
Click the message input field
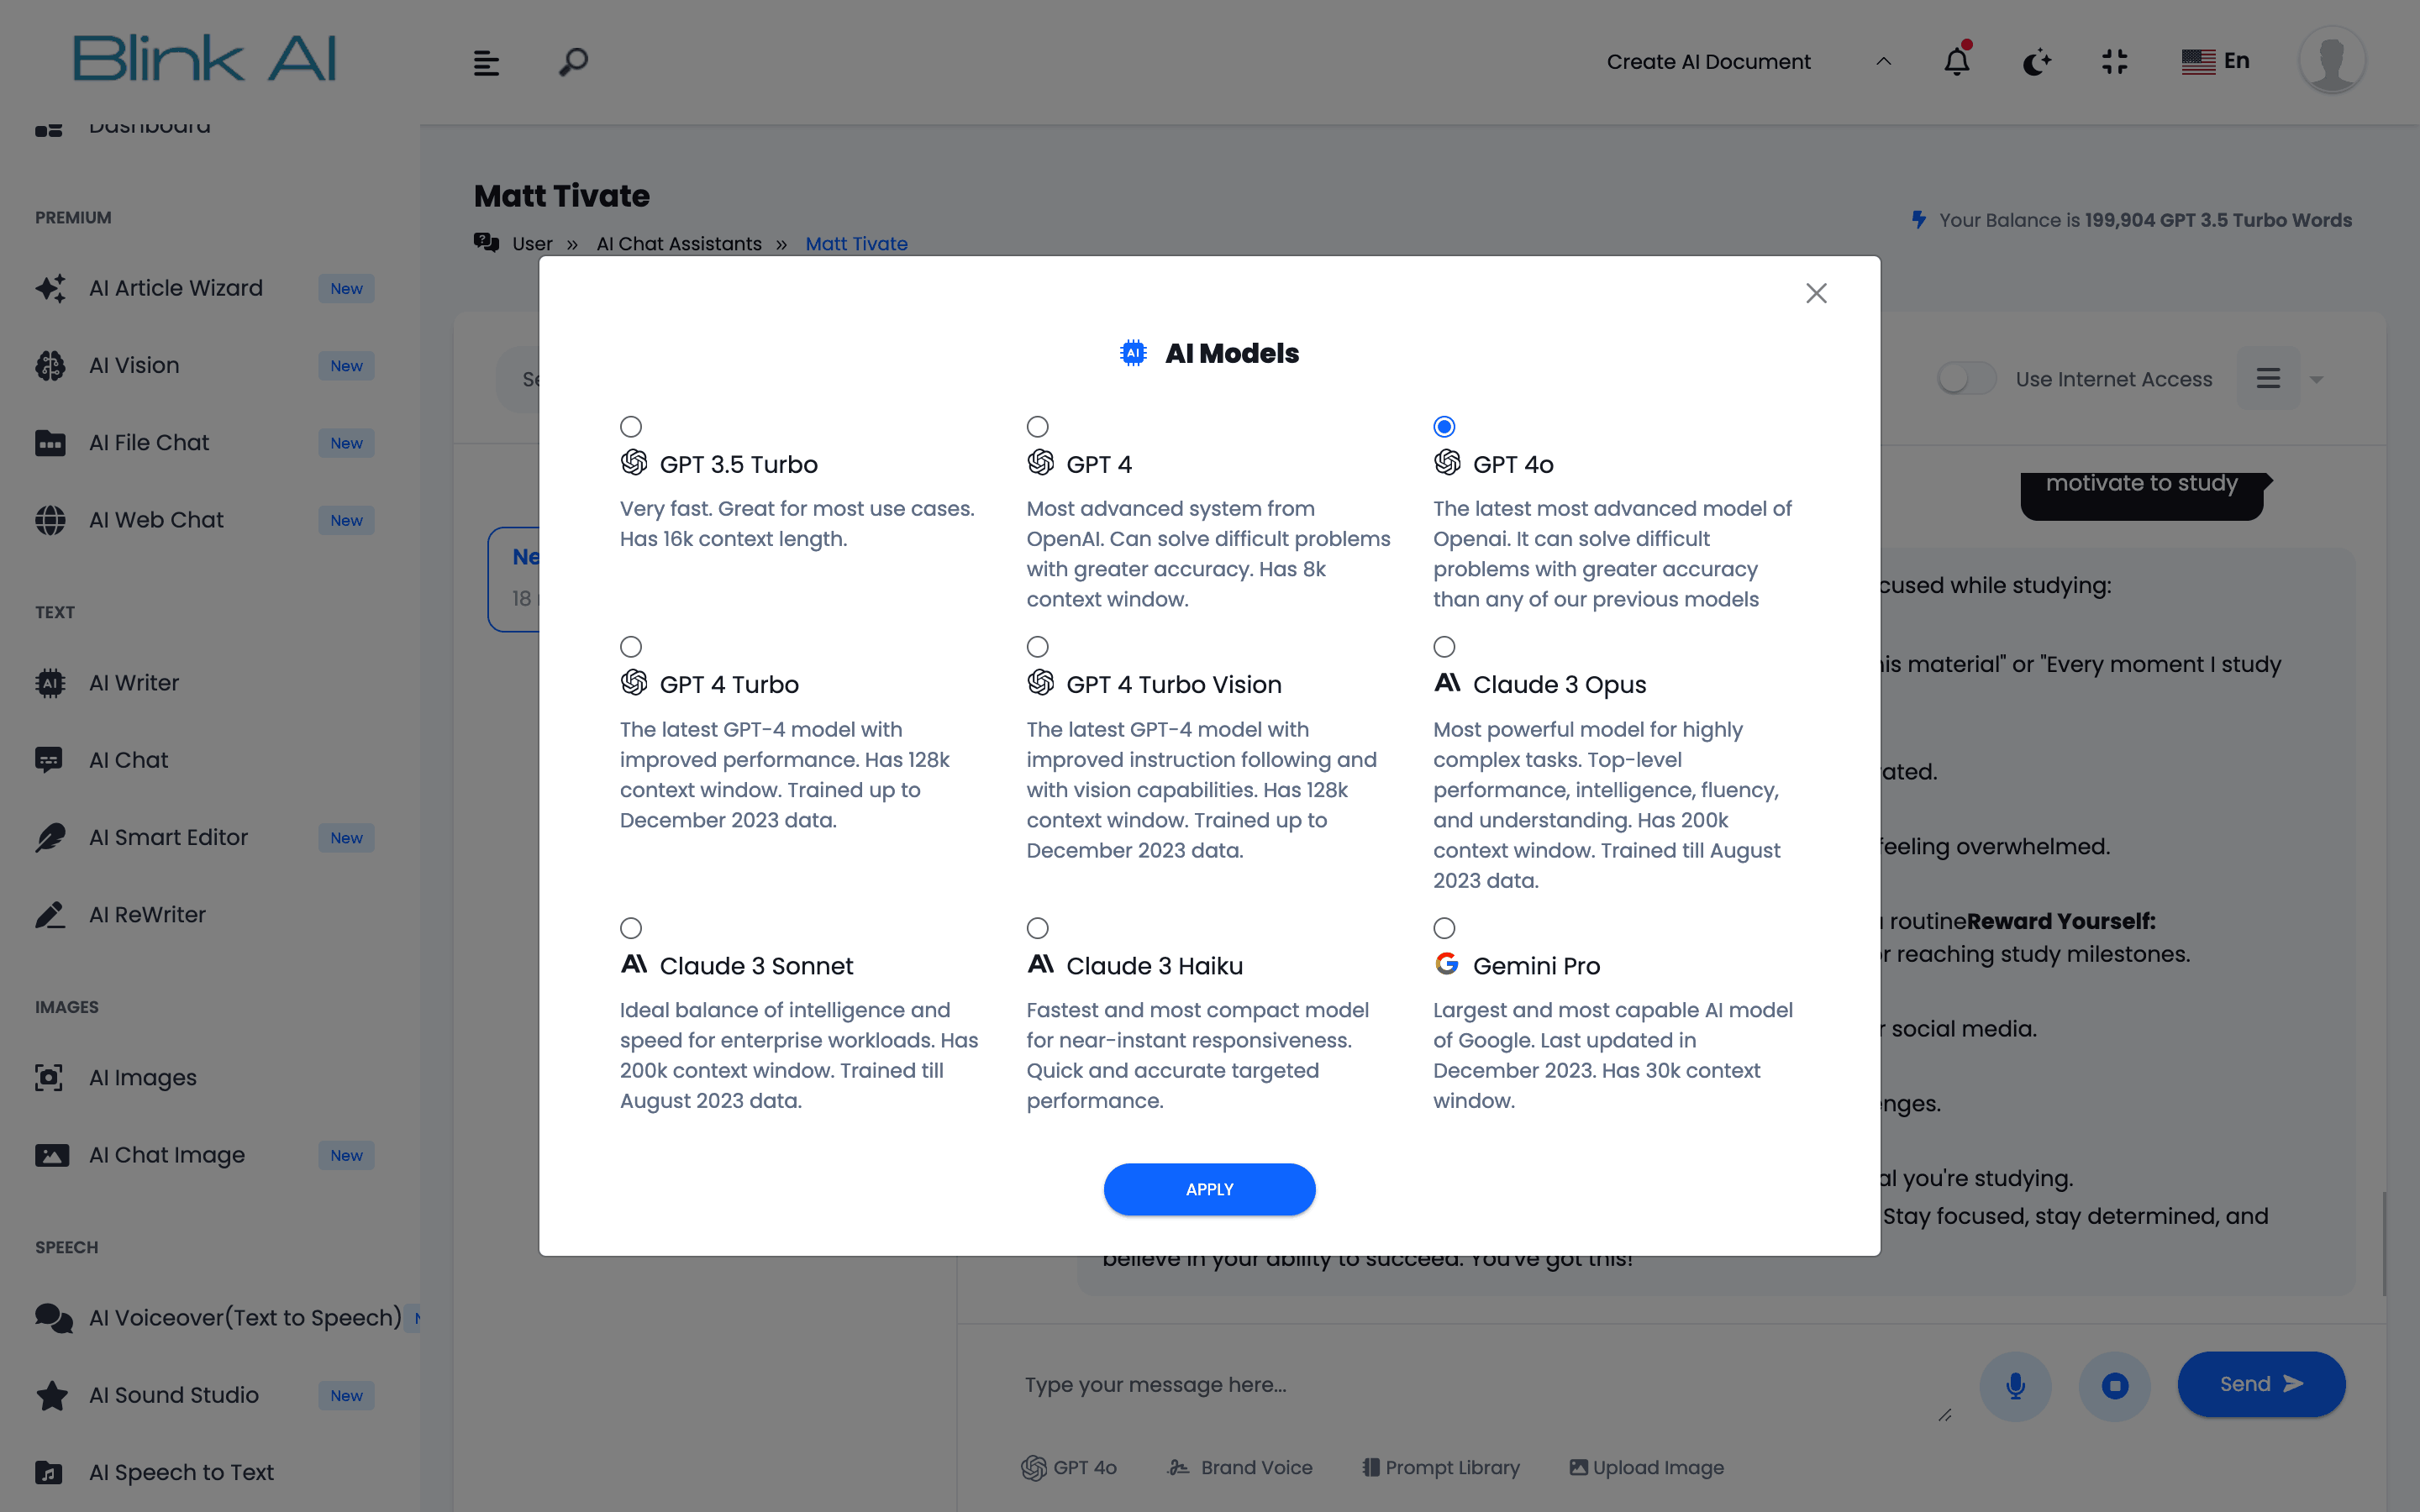(x=1480, y=1385)
